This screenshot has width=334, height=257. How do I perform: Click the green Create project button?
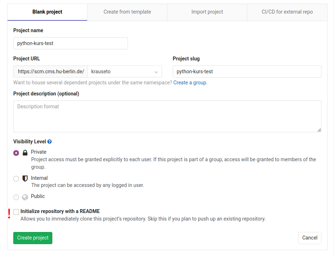click(33, 238)
